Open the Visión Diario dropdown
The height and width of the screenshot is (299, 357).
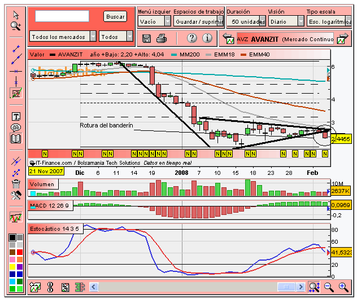[x=301, y=21]
